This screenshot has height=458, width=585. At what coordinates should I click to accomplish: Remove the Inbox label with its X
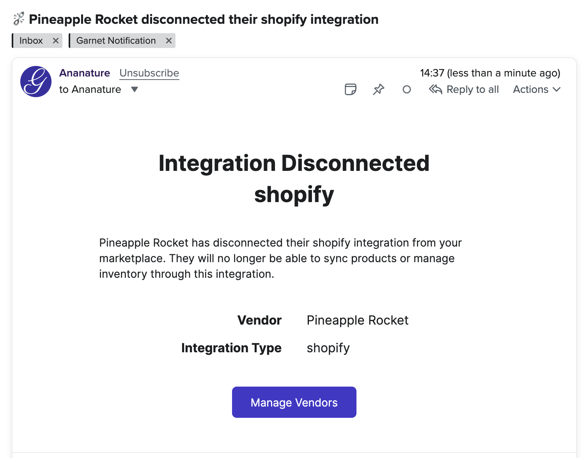point(56,40)
